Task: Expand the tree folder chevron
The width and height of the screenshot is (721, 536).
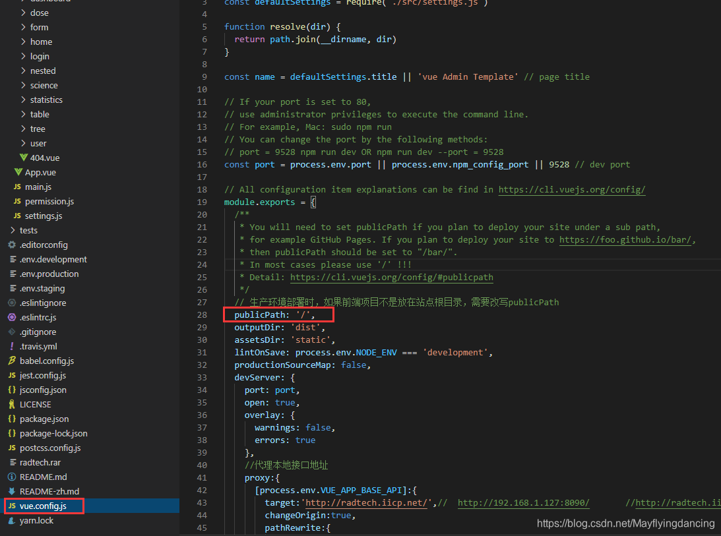Action: (x=23, y=129)
